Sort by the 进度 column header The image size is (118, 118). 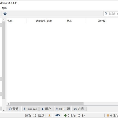[x=56, y=21]
